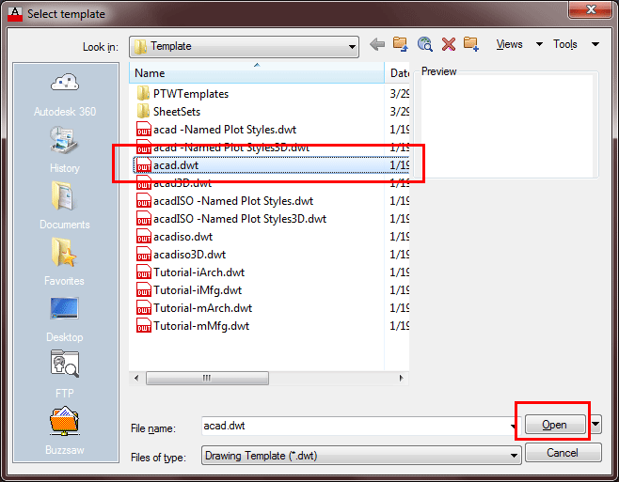
Task: Click the acadiso.dwt file icon
Action: (x=144, y=237)
